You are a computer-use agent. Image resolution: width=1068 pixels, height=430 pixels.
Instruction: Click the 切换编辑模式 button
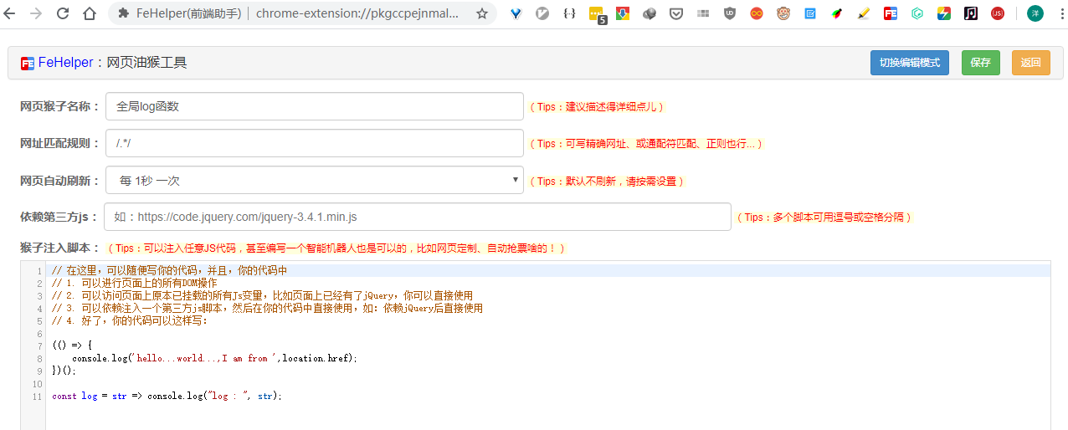pos(910,63)
